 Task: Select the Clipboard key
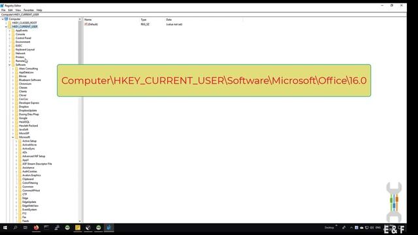click(28, 179)
